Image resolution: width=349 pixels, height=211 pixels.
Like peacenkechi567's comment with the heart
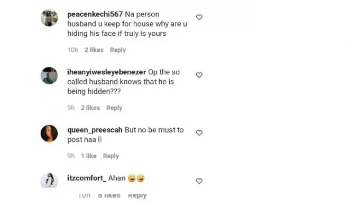click(x=199, y=17)
